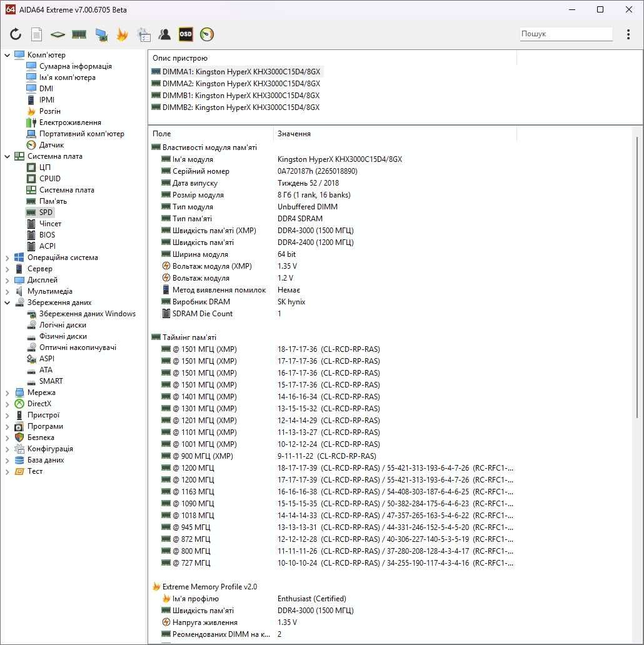Expand the Мережа tree node

pos(7,393)
